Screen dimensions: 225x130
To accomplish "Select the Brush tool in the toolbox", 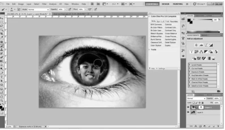I will [x=2, y=46].
